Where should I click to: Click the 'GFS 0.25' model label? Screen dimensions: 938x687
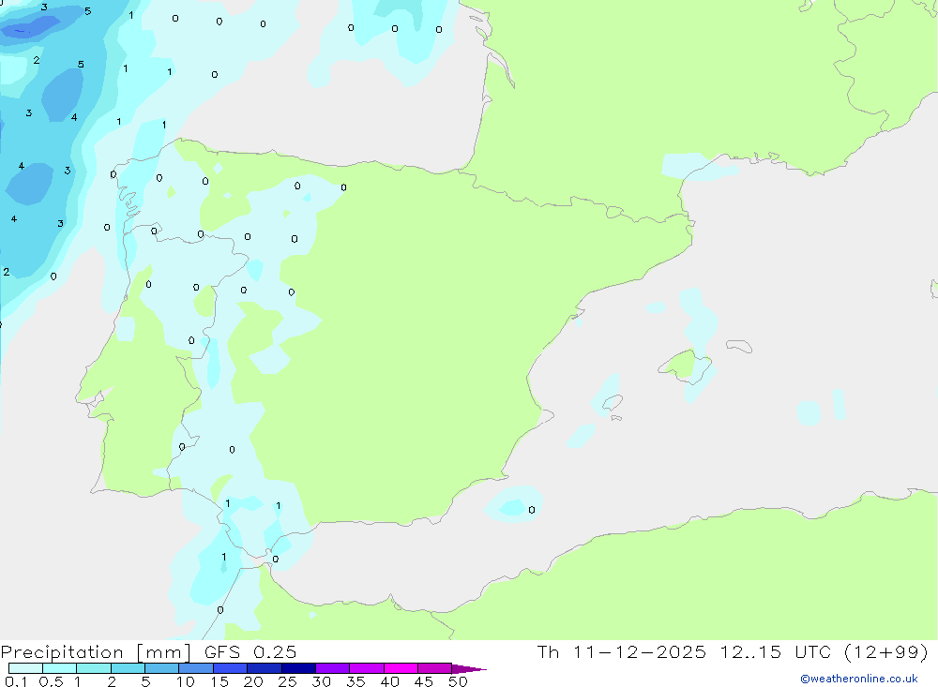(250, 651)
